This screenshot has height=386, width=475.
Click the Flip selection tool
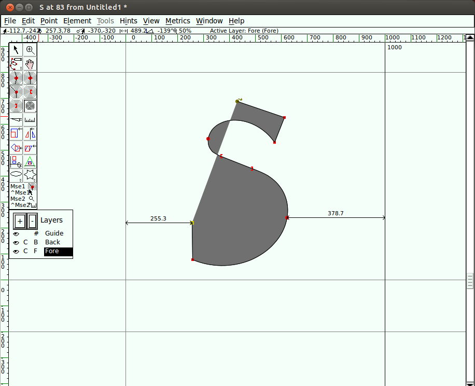coord(30,134)
